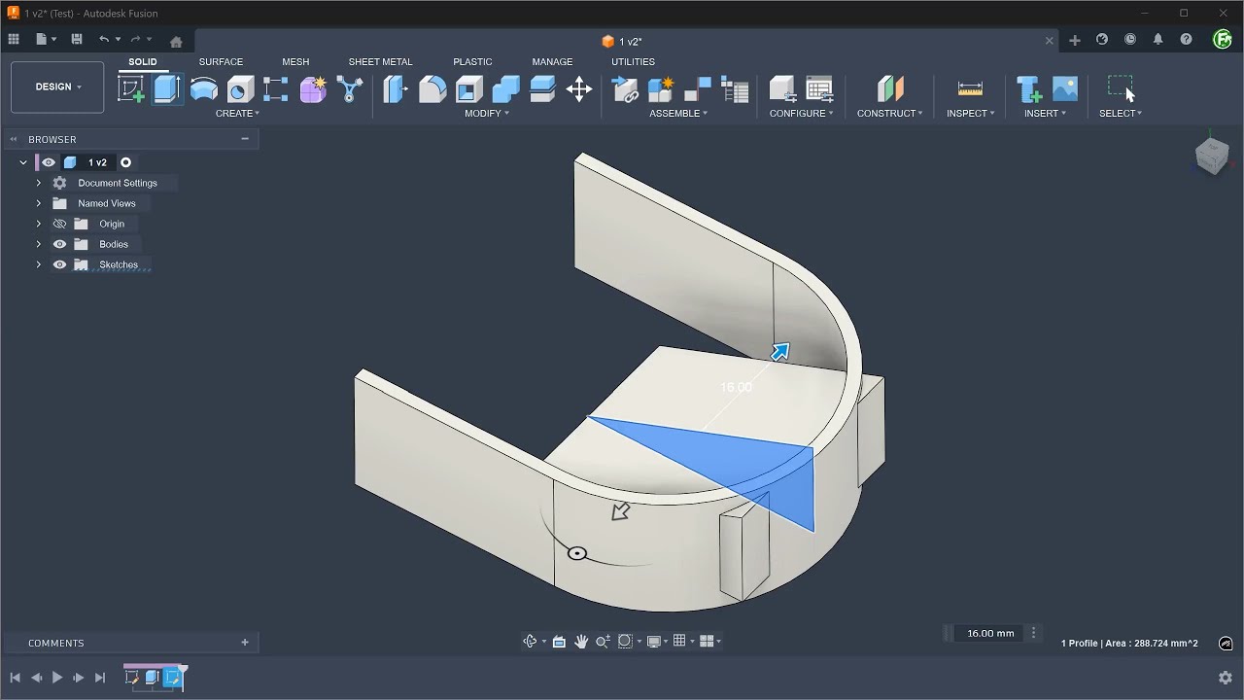This screenshot has width=1244, height=700.
Task: Click the ViewCube in the corner
Action: coord(1212,156)
